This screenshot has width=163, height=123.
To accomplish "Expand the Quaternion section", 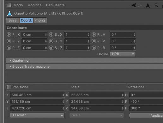I will click(84, 60).
